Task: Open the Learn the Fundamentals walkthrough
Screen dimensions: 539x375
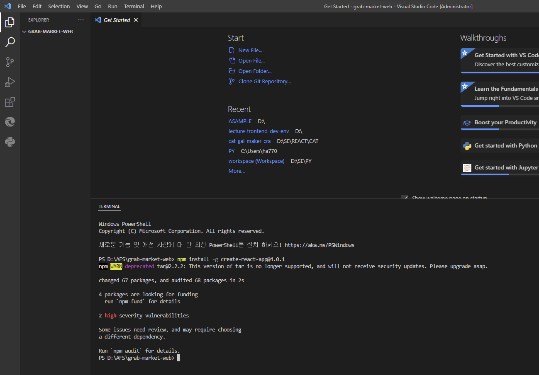Action: (500, 94)
